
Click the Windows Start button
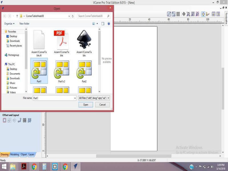[4, 166]
